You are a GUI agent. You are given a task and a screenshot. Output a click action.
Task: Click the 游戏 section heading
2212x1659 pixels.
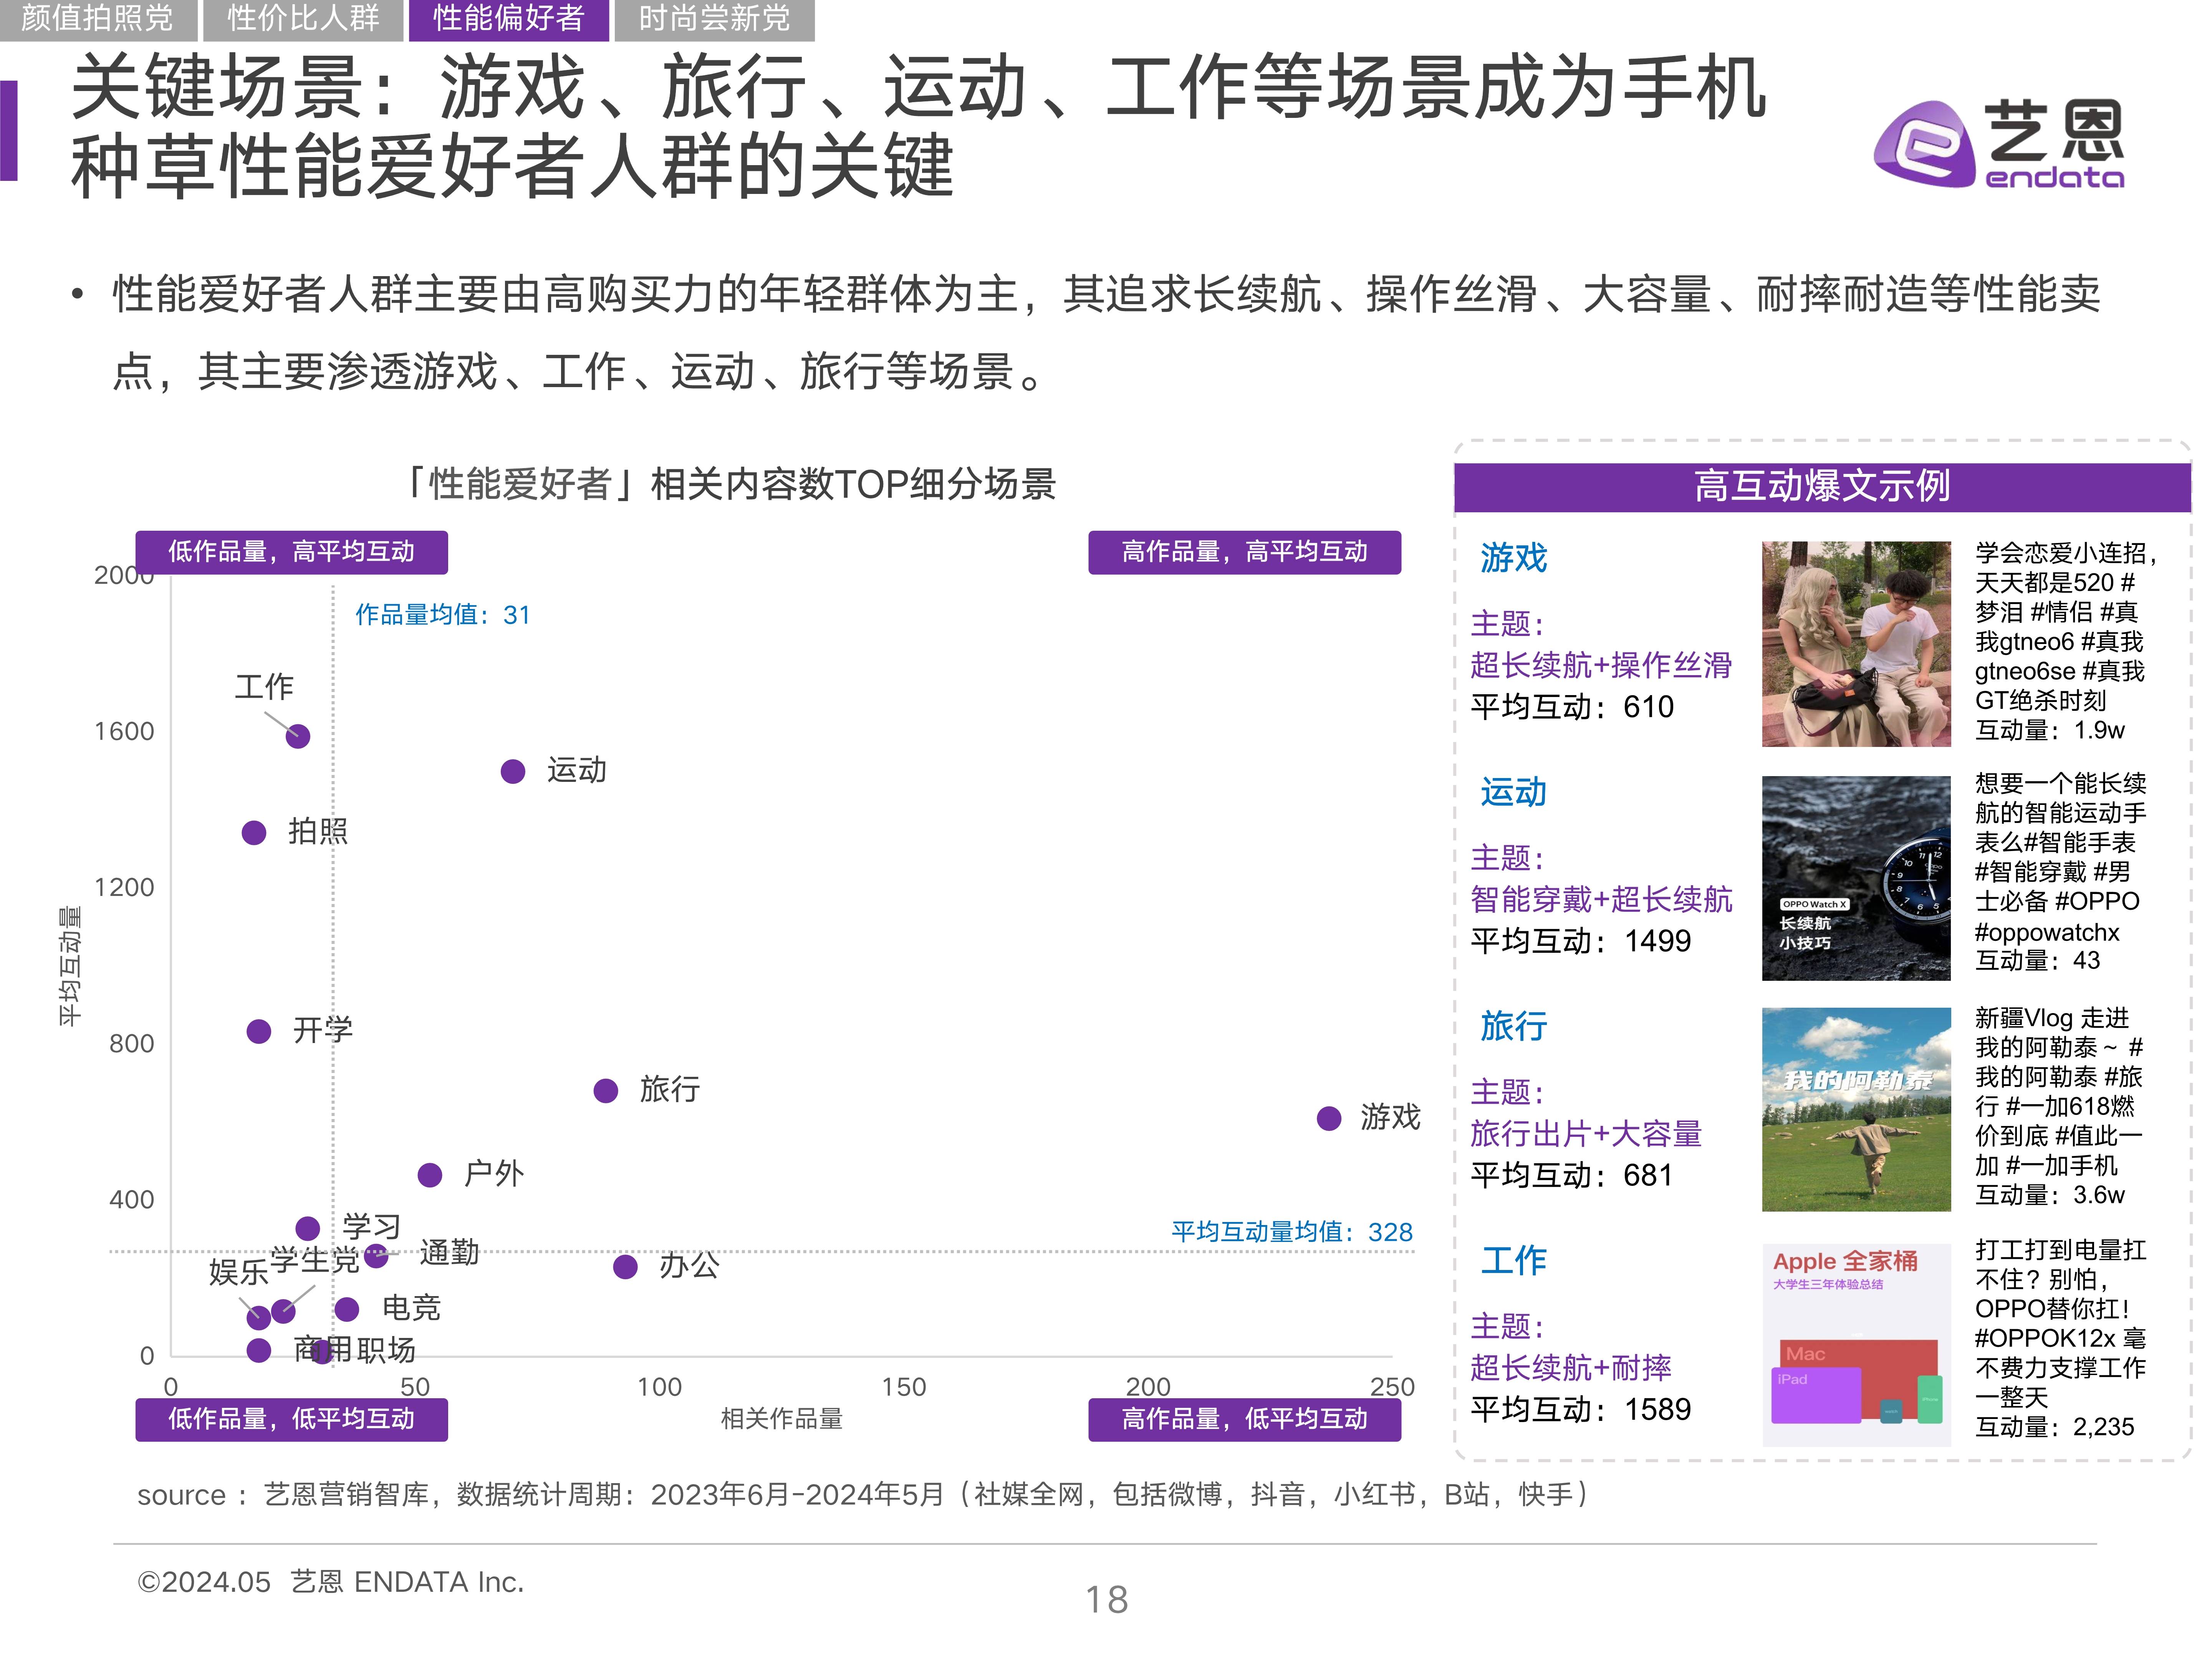[x=1514, y=558]
